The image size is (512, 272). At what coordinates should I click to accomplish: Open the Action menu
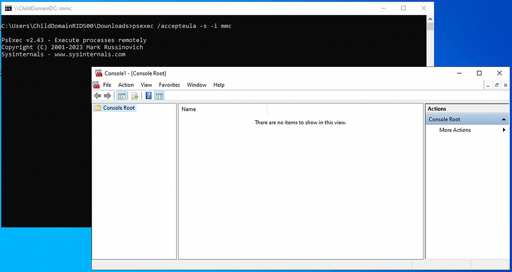[x=126, y=85]
